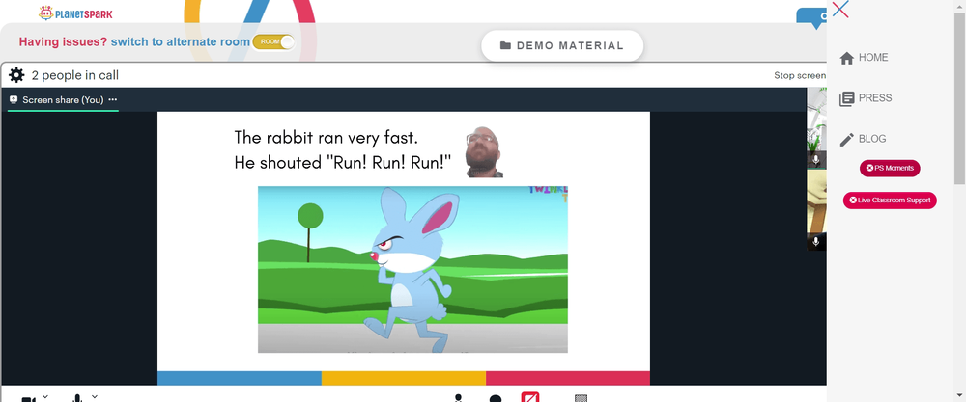Close the side menu with the X

tap(840, 10)
